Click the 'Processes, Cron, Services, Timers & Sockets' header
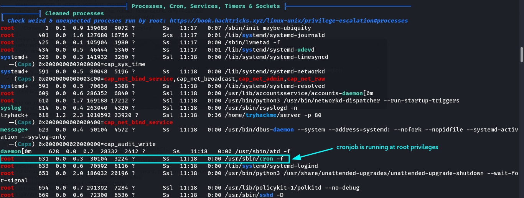The height and width of the screenshot is (198, 524). tap(206, 6)
